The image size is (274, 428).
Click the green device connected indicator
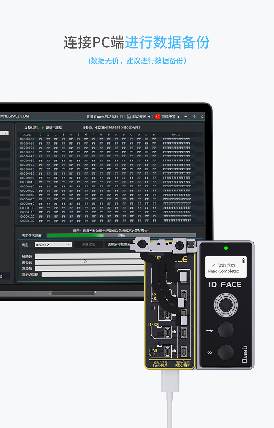[42, 128]
